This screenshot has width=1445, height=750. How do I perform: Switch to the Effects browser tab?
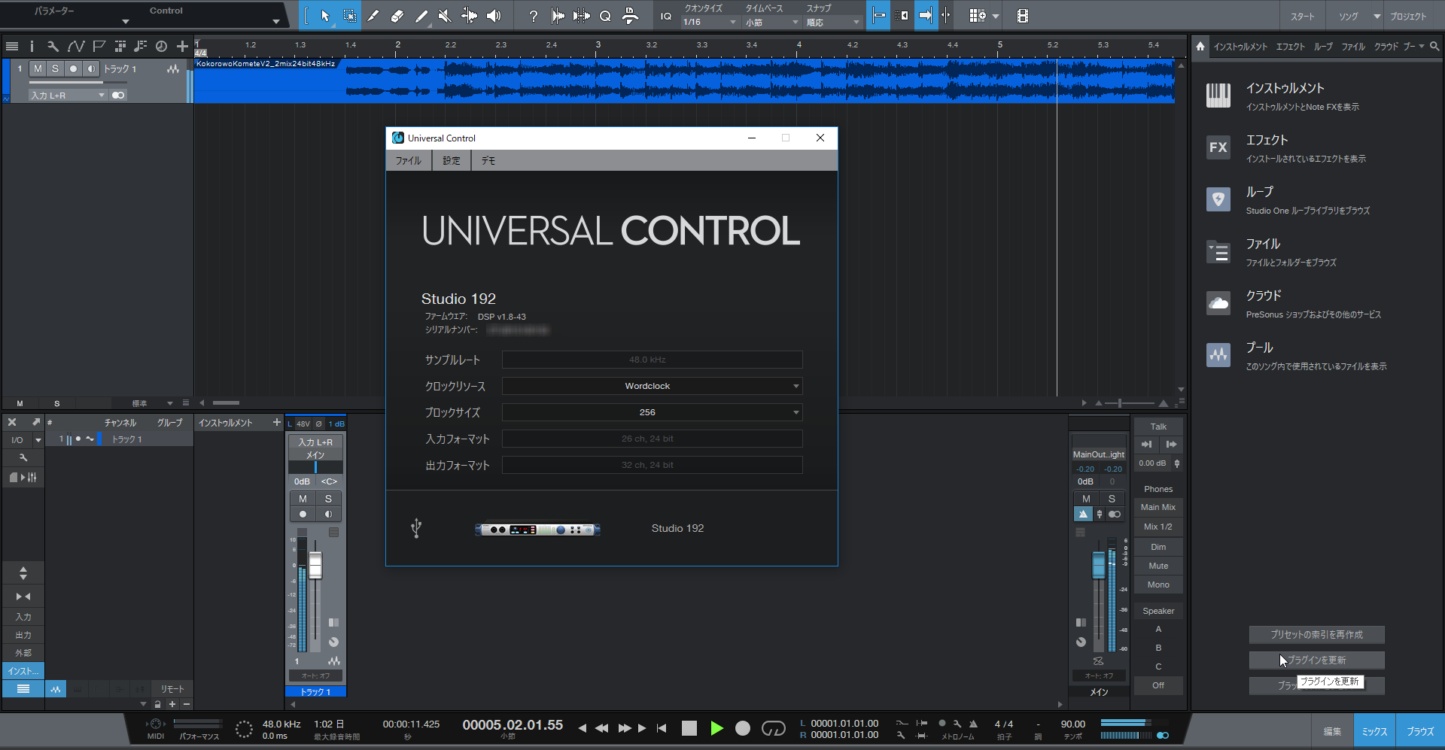tap(1290, 47)
